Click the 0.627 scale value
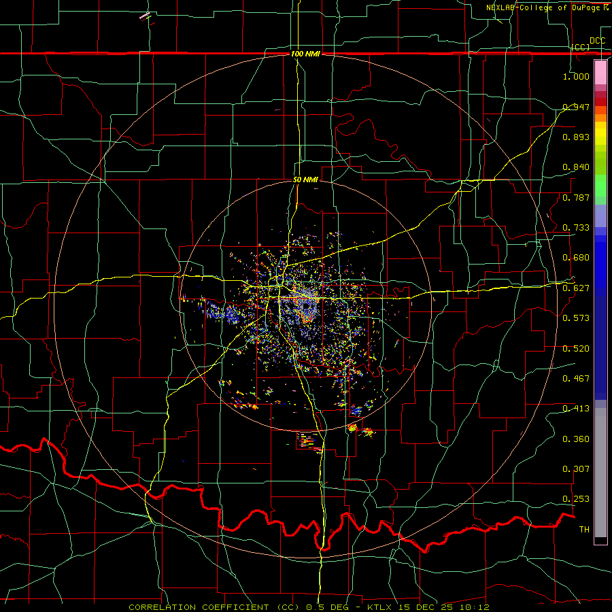 coord(576,288)
